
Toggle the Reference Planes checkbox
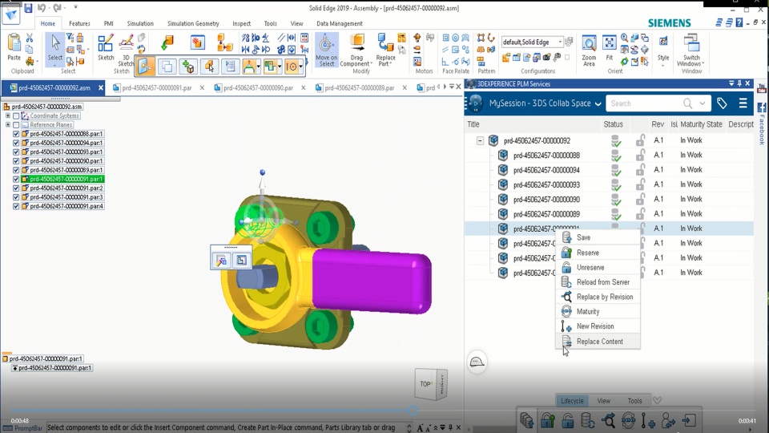click(x=16, y=125)
